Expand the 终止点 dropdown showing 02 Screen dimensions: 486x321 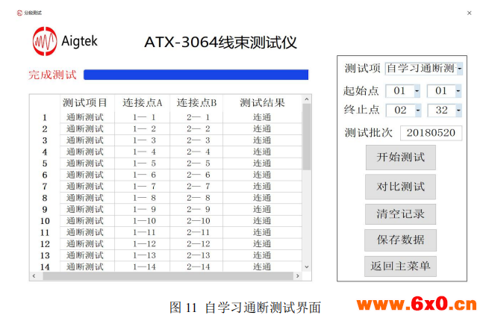(x=418, y=110)
